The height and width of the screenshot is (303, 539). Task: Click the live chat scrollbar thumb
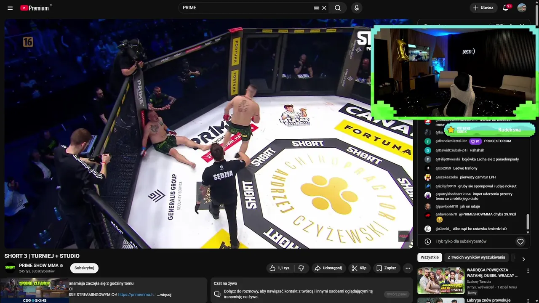pos(528,221)
